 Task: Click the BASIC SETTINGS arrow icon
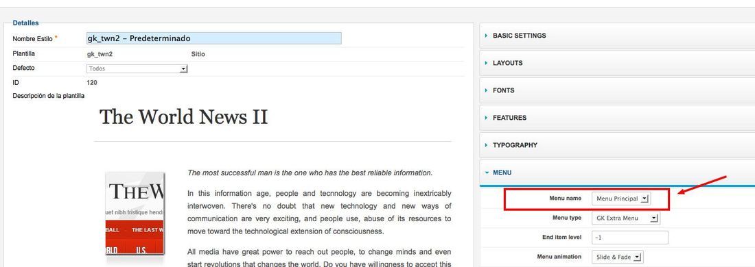(487, 36)
